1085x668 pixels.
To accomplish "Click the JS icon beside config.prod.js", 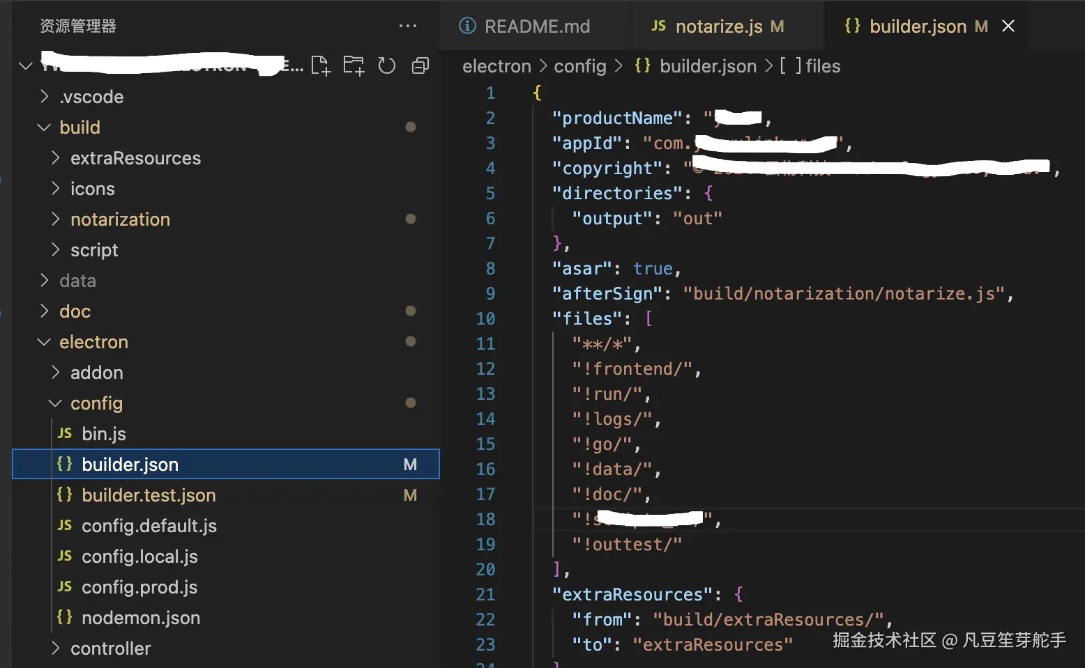I will click(x=65, y=587).
